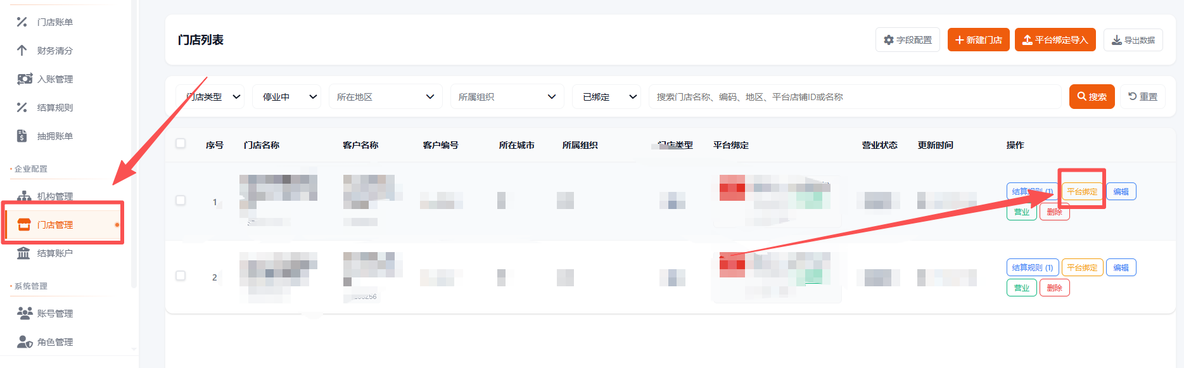Click the upload icon in 平台绑定导入
Viewport: 1184px width, 368px height.
pyautogui.click(x=1028, y=40)
